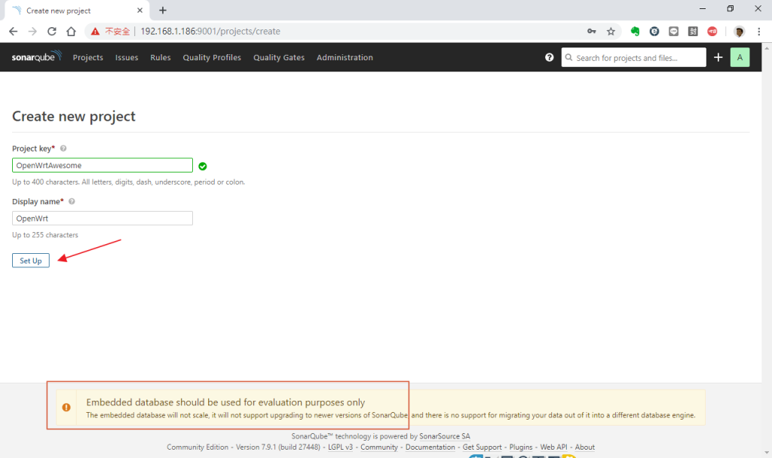This screenshot has width=772, height=458.
Task: Focus the 'Search for projects and files' box
Action: 633,57
